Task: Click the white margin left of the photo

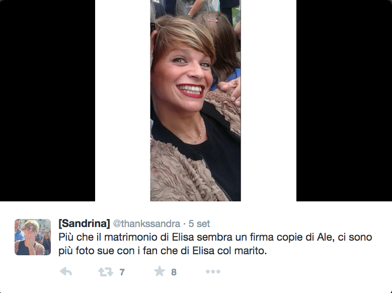Action: (122, 101)
